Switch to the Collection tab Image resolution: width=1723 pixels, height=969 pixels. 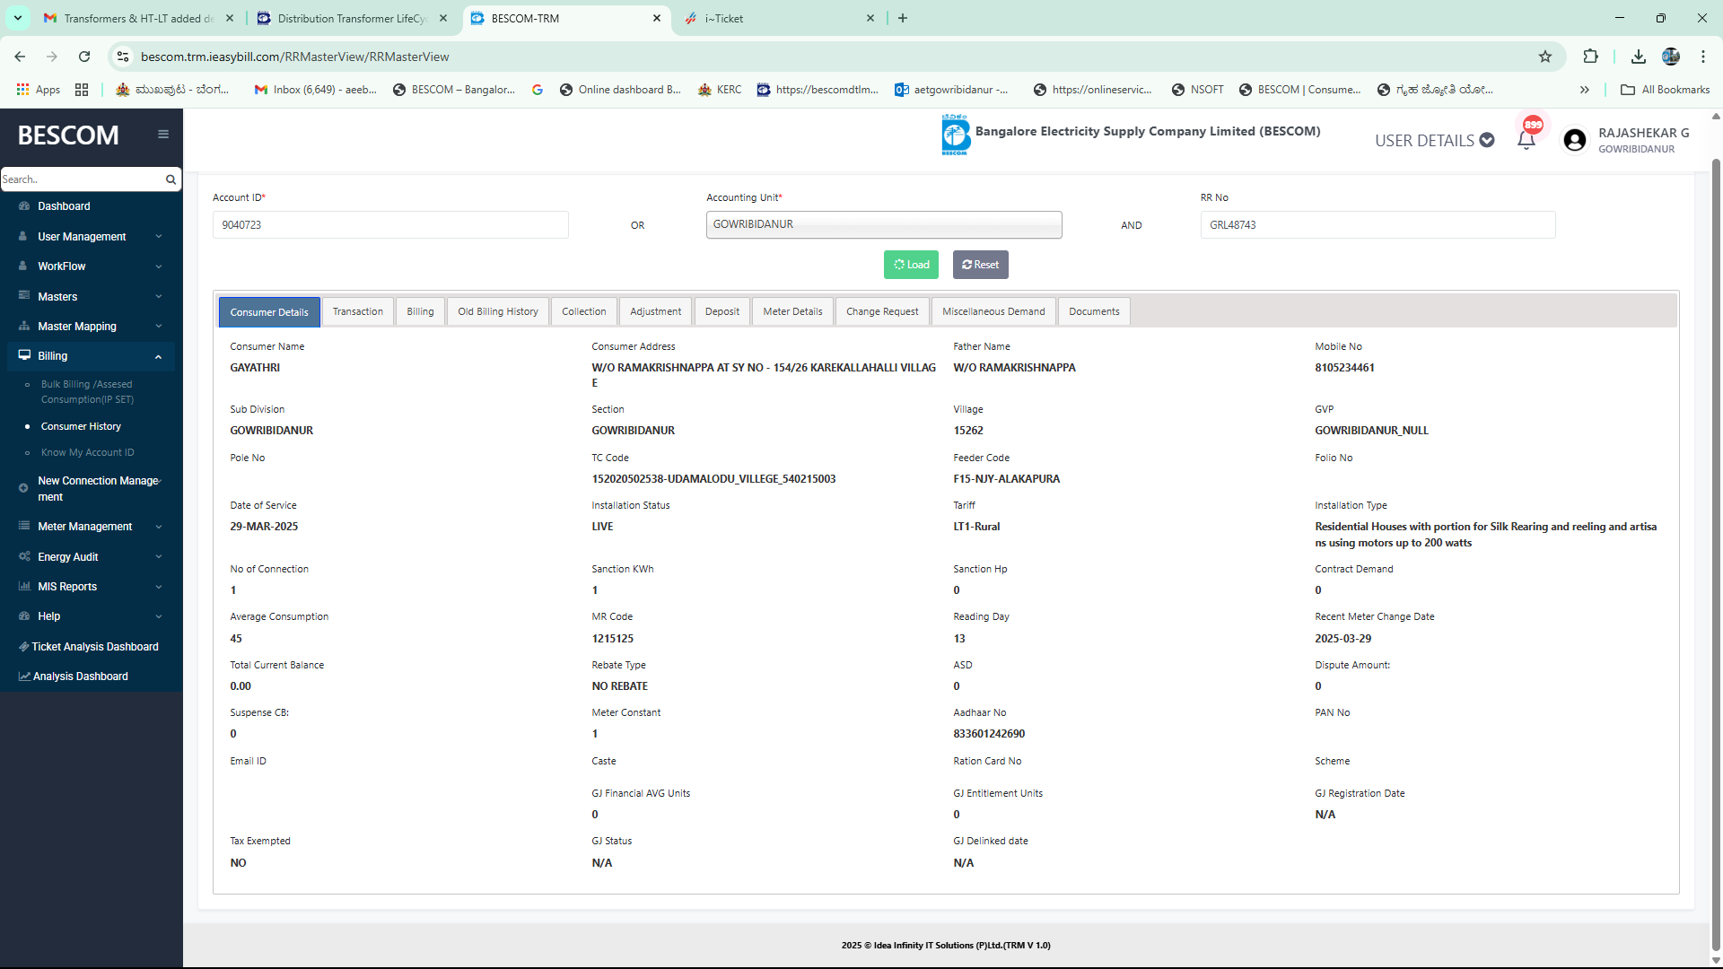coord(584,312)
